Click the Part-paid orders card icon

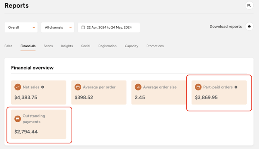click(x=198, y=87)
